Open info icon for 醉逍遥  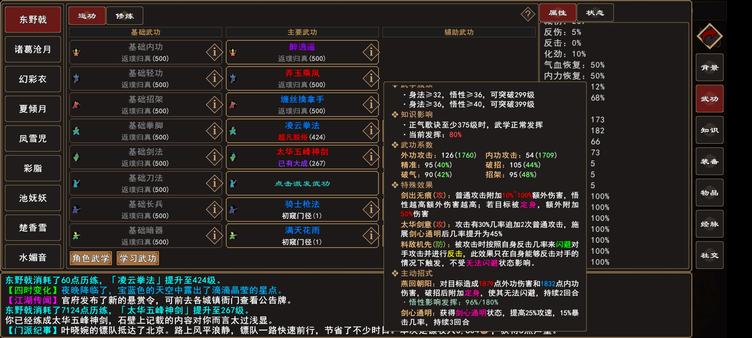[x=371, y=52]
